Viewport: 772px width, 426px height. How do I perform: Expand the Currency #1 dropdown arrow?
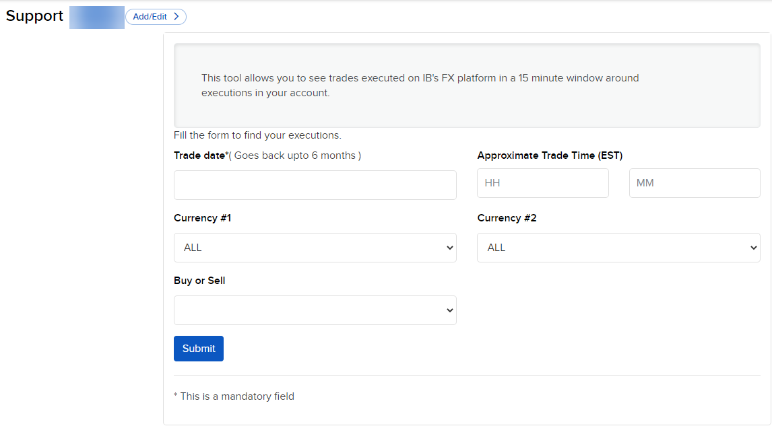tap(449, 248)
